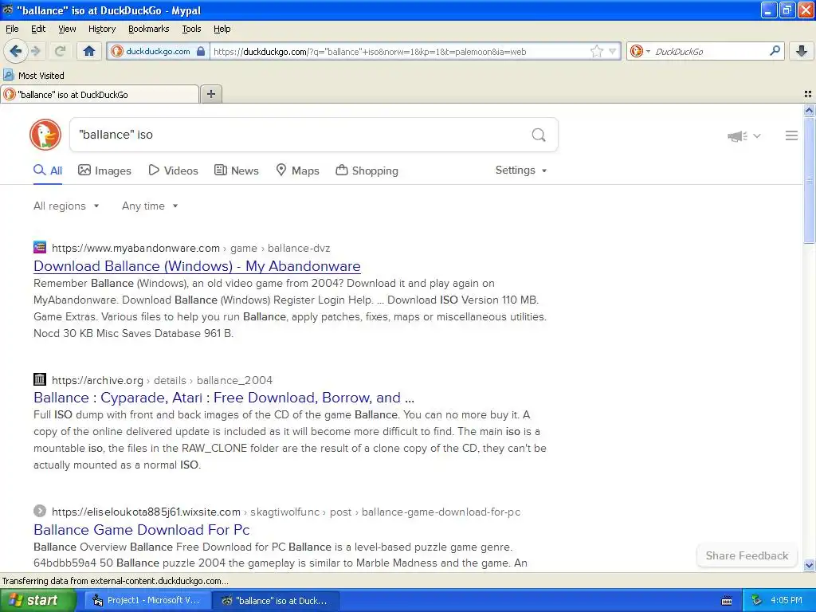
Task: Open the Home page icon
Action: pos(89,51)
